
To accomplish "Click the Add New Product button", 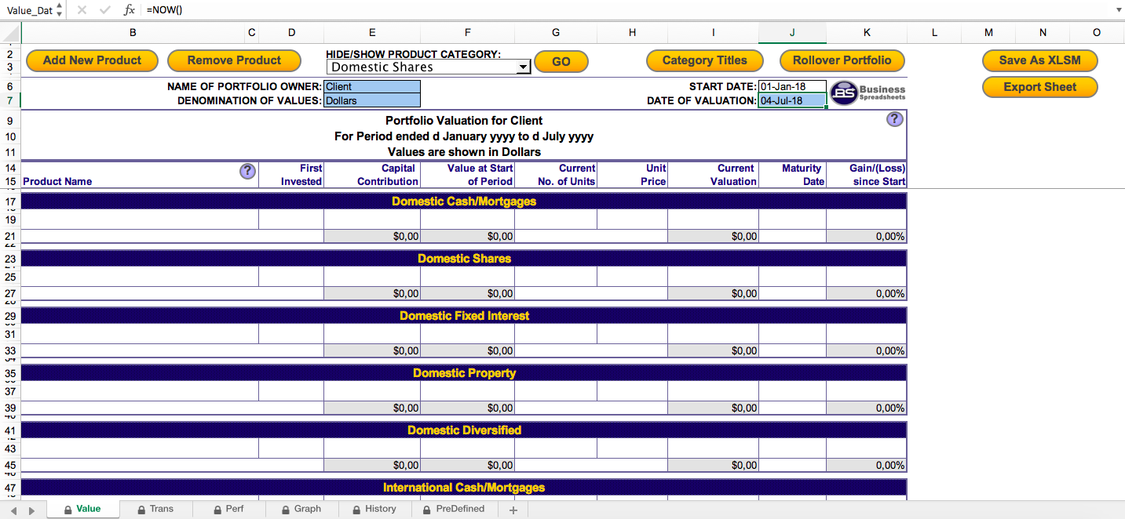I will [x=91, y=60].
